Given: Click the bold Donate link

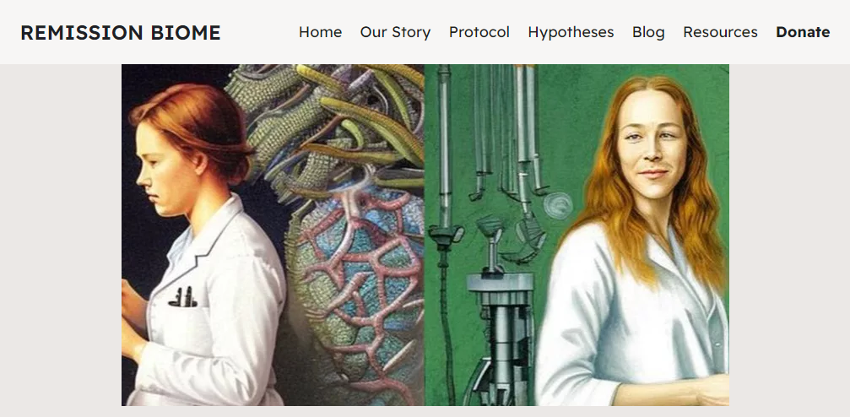Looking at the screenshot, I should pos(803,33).
